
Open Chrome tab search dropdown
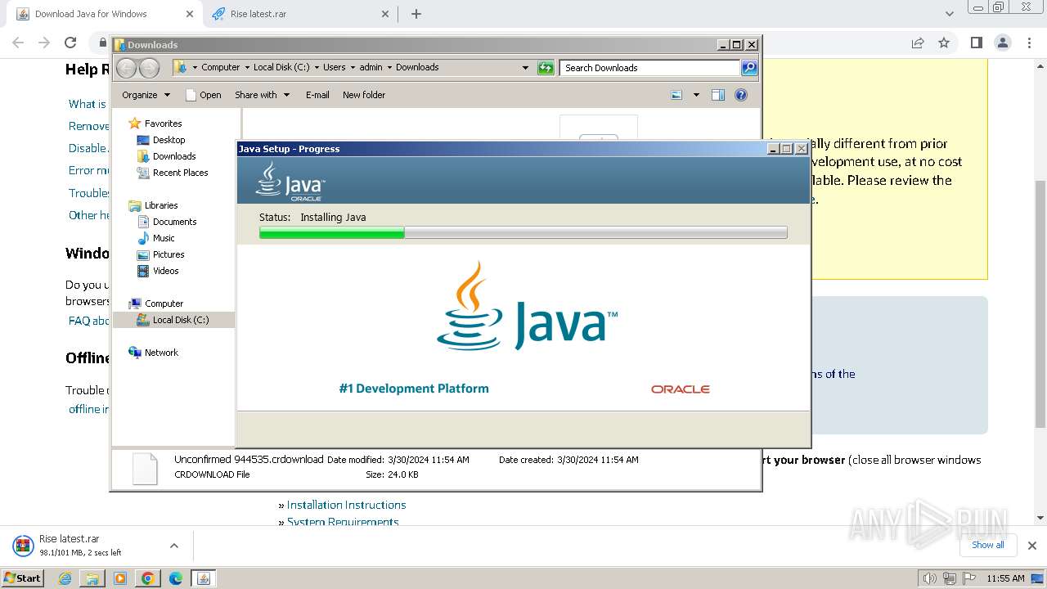[949, 14]
